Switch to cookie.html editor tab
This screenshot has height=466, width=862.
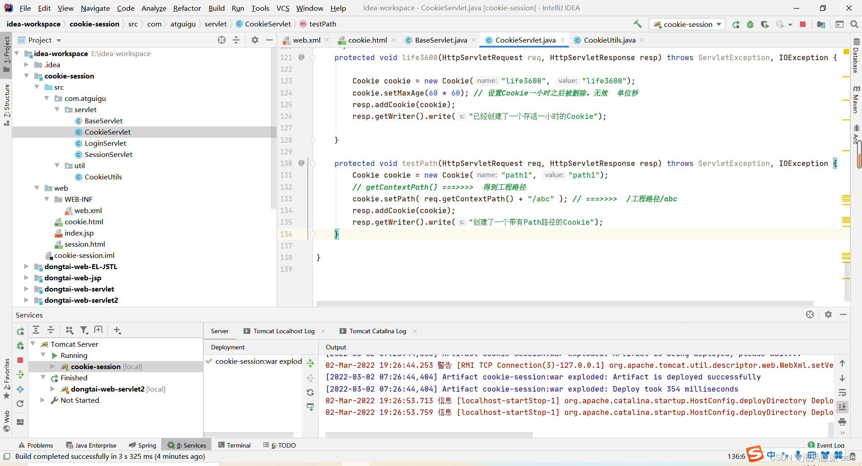367,40
